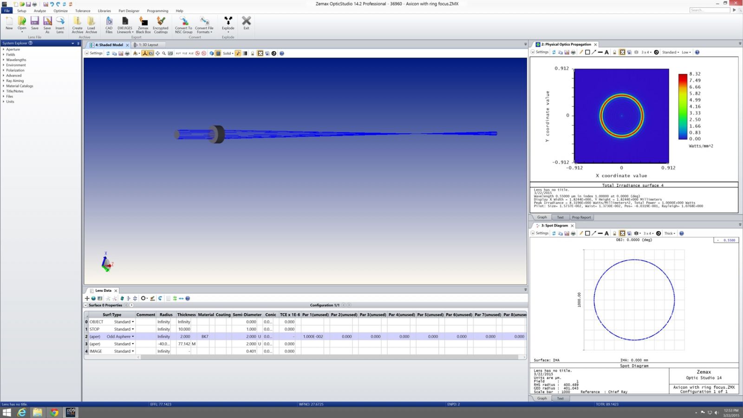
Task: Open Settings in Shaded Model window
Action: tap(94, 53)
